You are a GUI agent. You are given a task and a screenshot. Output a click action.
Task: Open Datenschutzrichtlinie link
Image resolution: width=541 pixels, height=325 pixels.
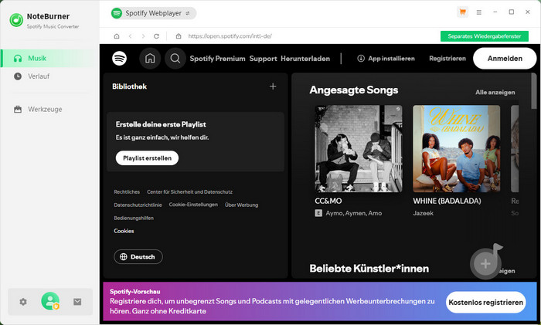pos(138,205)
